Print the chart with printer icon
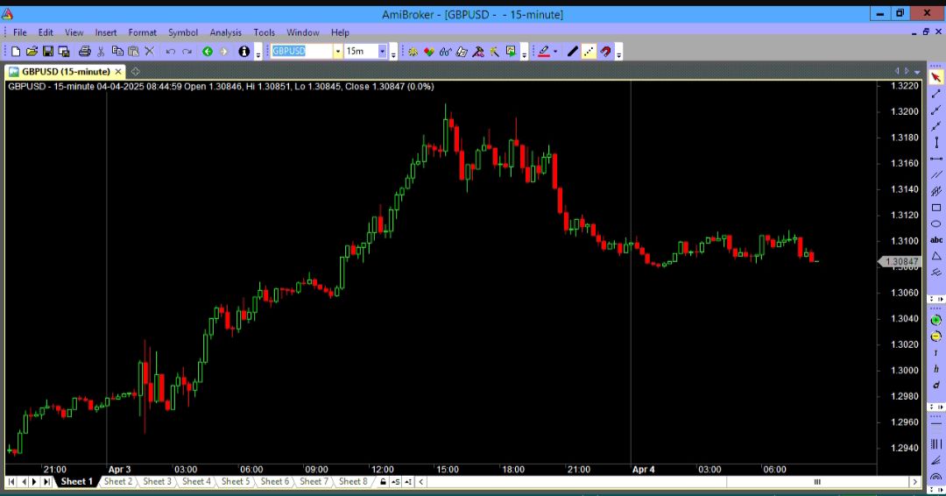Screen dimensions: 946x496 [84, 52]
